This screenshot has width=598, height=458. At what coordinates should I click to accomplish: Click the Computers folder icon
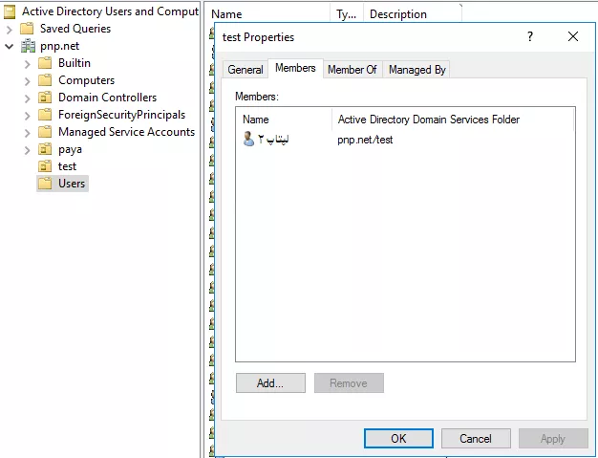tap(45, 80)
